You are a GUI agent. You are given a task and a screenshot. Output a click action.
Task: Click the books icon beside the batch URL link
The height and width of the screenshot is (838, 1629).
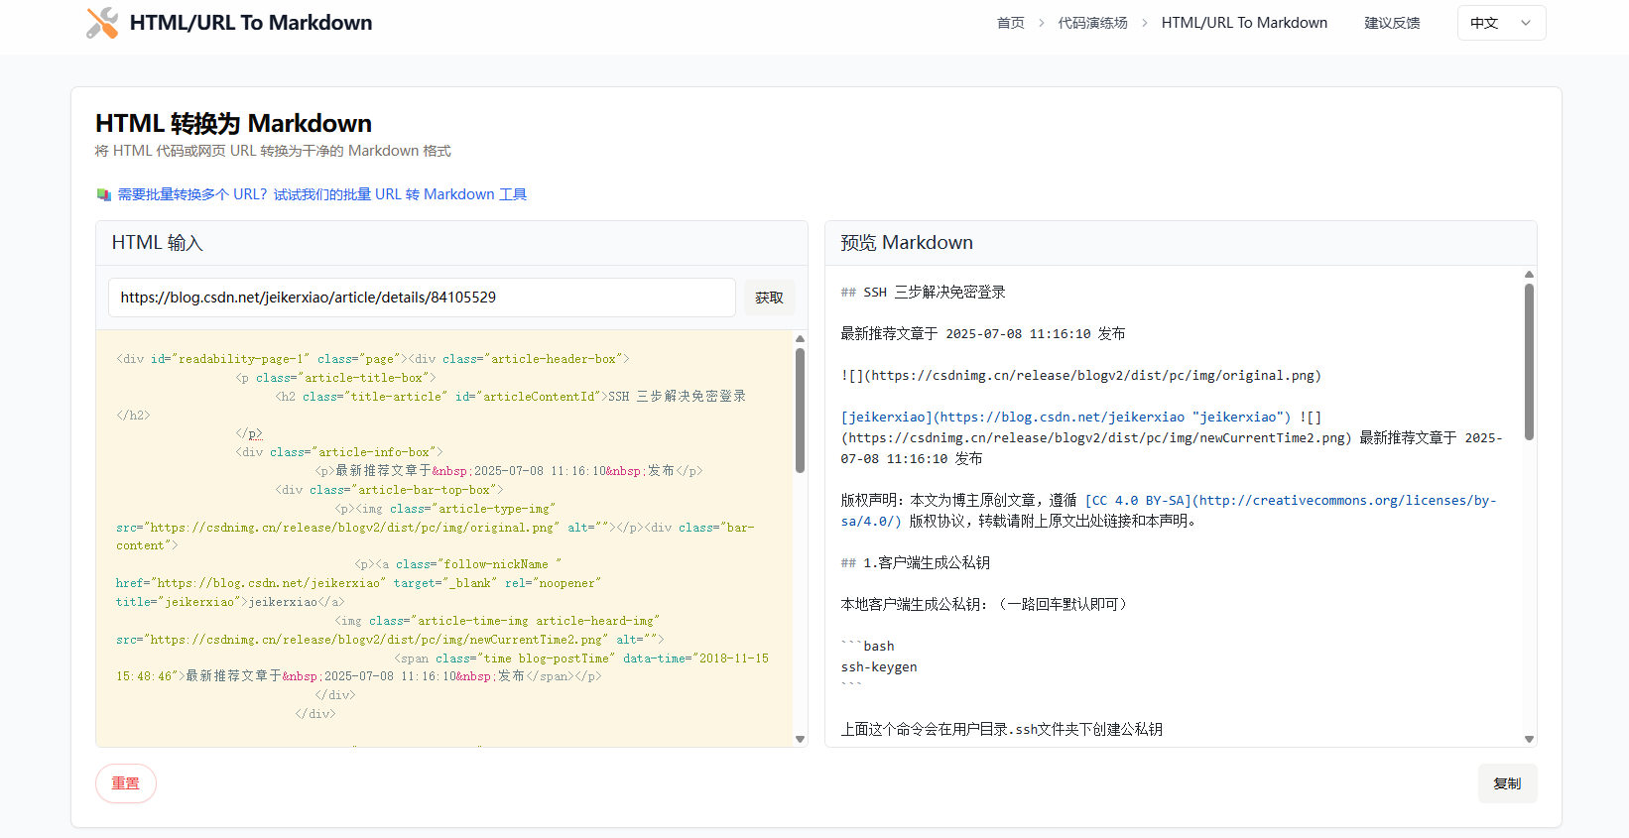pyautogui.click(x=103, y=194)
